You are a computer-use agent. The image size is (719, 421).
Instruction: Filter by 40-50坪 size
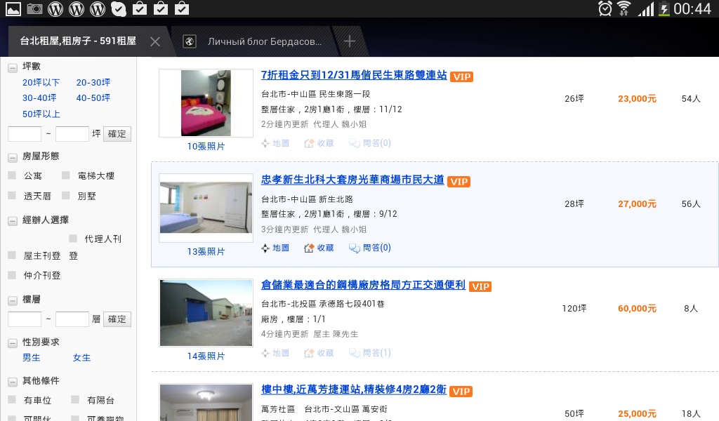93,98
